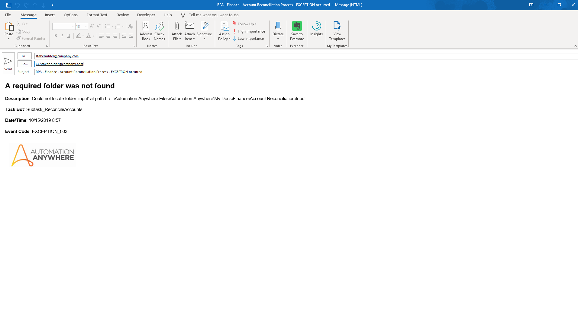
Task: Toggle bold formatting
Action: point(56,36)
